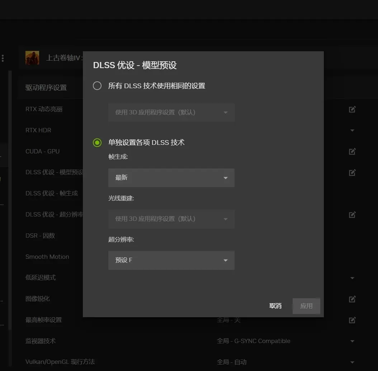
Task: Edit the 图像锐化 setting with the pencil icon
Action: tap(352, 299)
